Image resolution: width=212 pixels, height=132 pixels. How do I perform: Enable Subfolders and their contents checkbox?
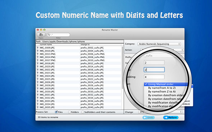pos(83,112)
